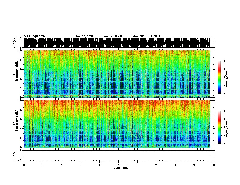Click the 'ch.3(V)' axis label
240x185 pixels.
click(15, 155)
